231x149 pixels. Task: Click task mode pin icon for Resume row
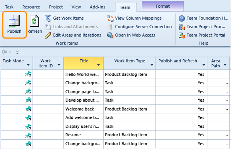click(28, 136)
